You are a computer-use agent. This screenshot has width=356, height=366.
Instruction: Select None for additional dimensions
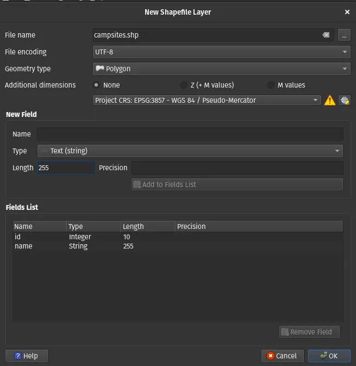(97, 85)
